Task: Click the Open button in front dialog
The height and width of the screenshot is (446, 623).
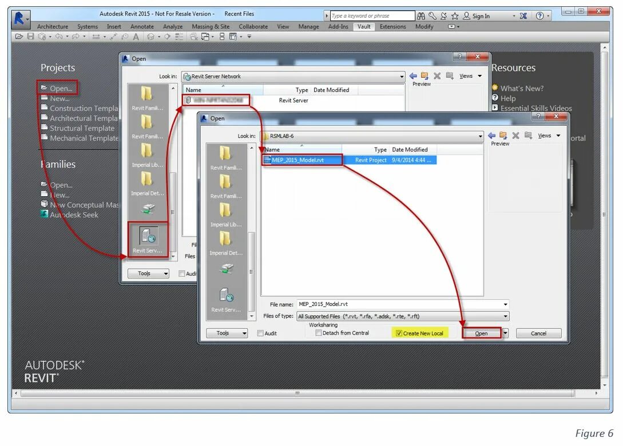Action: [x=481, y=333]
